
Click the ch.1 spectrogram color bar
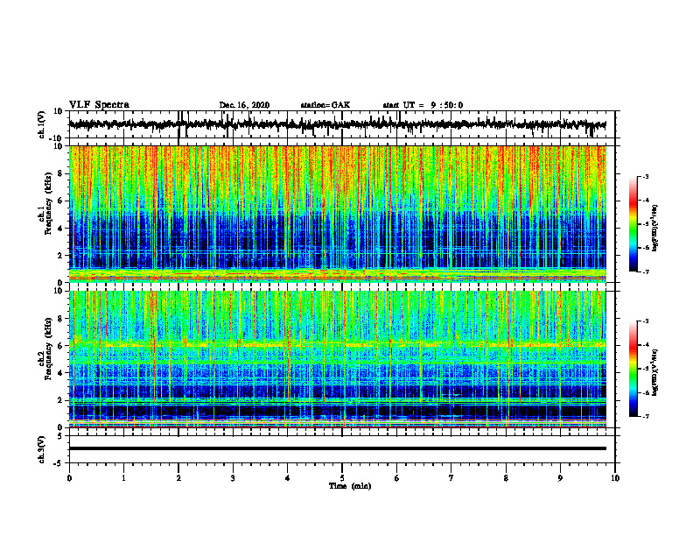click(x=633, y=224)
